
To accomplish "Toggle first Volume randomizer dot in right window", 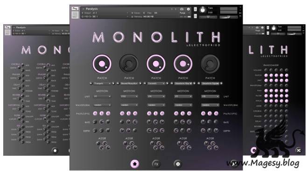I will click(266, 70).
